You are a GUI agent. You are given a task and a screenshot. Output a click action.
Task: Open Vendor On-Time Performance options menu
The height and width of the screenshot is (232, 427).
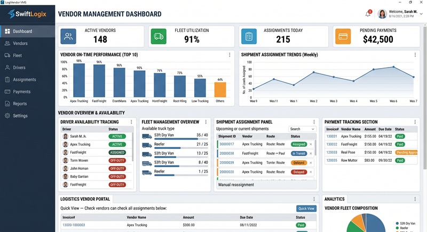[x=230, y=55]
